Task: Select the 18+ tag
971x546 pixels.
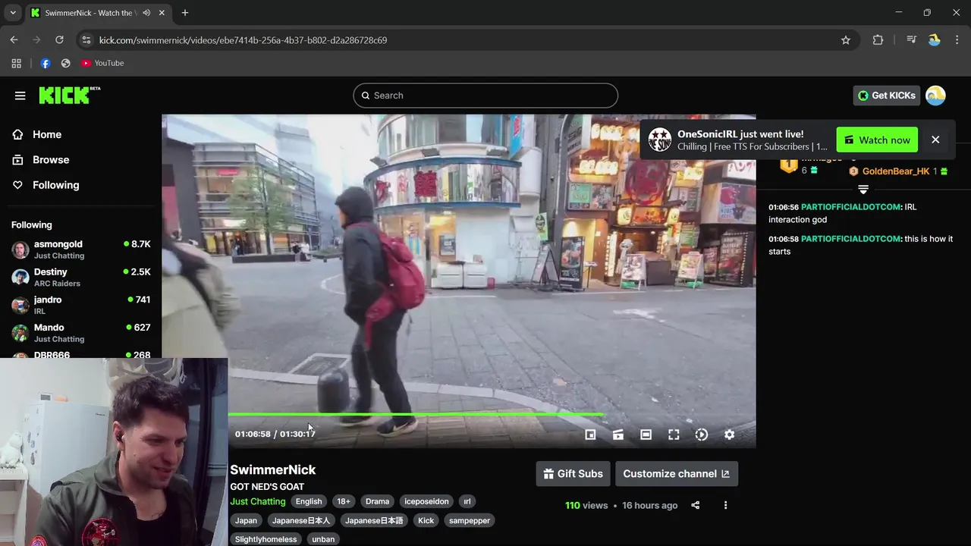Action: [344, 501]
